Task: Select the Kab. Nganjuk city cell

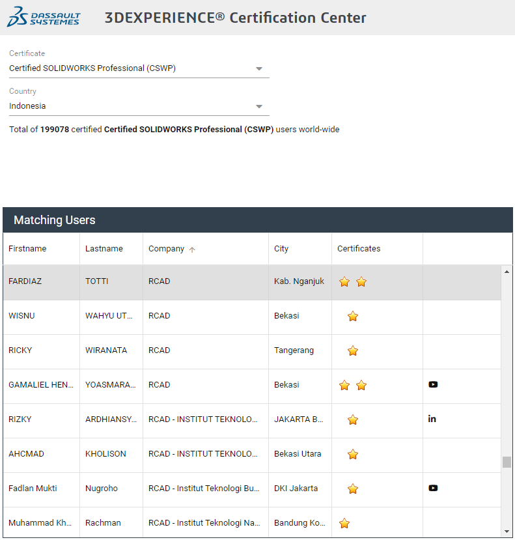Action: (x=300, y=281)
